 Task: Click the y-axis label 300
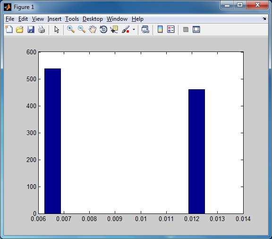[31, 133]
